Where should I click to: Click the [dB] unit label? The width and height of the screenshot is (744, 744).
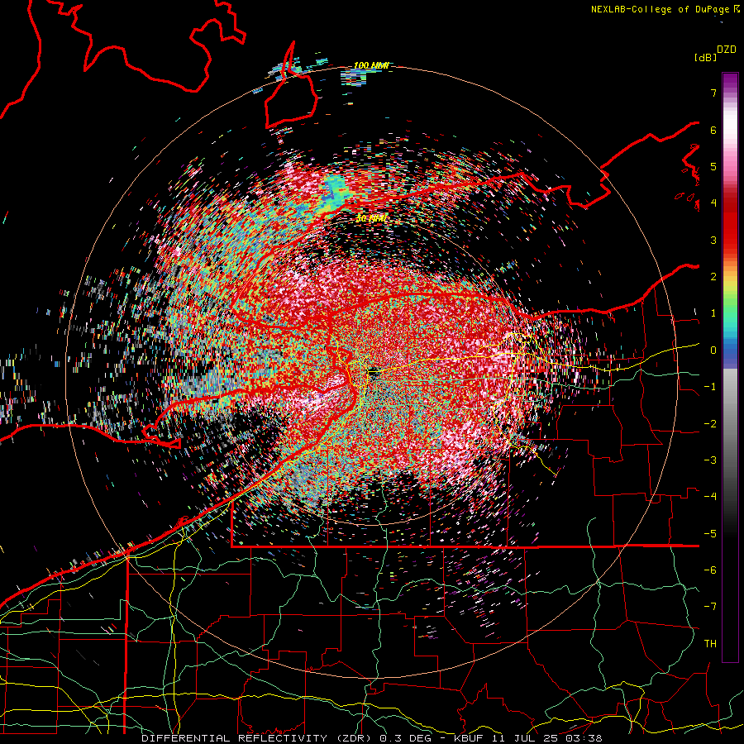coord(705,57)
